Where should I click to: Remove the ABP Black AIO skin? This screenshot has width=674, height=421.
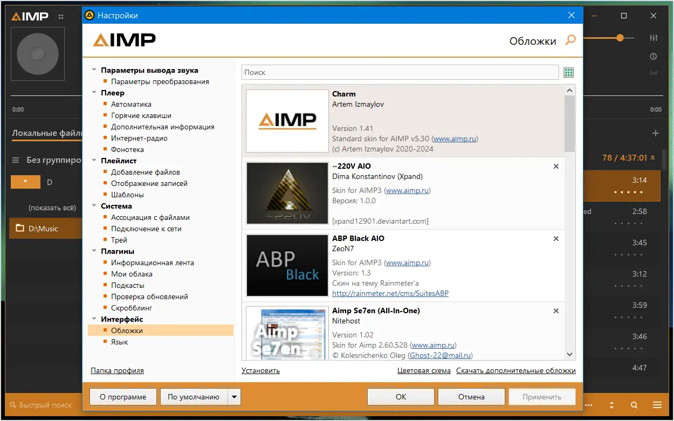556,239
